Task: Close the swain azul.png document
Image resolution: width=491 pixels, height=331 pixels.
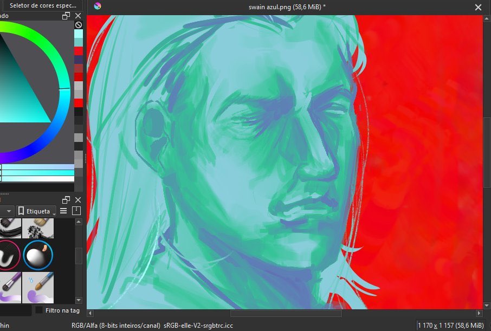Action: click(x=478, y=7)
